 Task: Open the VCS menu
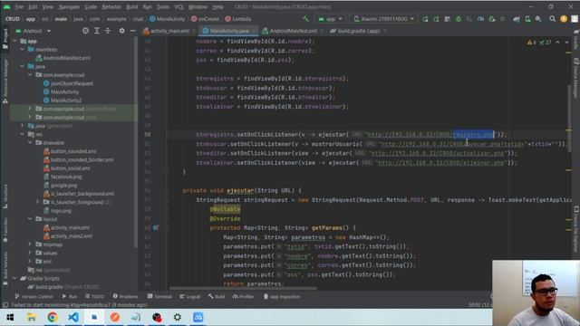pos(179,7)
